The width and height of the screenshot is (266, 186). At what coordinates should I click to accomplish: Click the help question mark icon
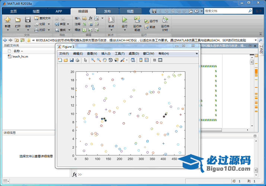(x=196, y=11)
